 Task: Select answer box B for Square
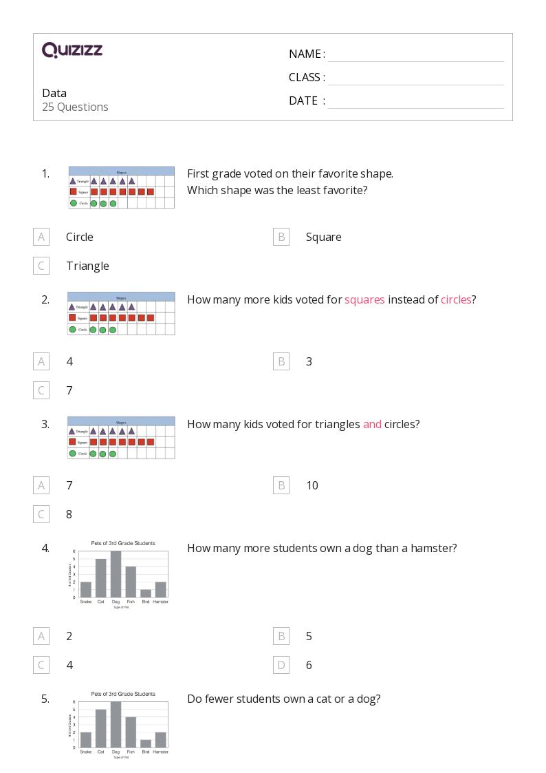281,237
